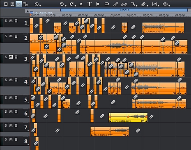Viewport: 191px width, 150px height.
Task: Click the Undo arrow icon
Action: coord(62,4)
